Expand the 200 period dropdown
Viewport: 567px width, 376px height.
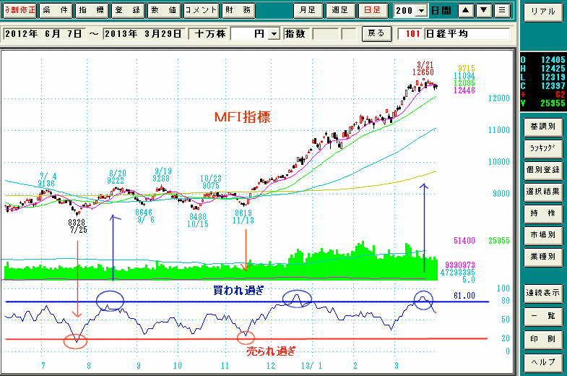click(421, 11)
